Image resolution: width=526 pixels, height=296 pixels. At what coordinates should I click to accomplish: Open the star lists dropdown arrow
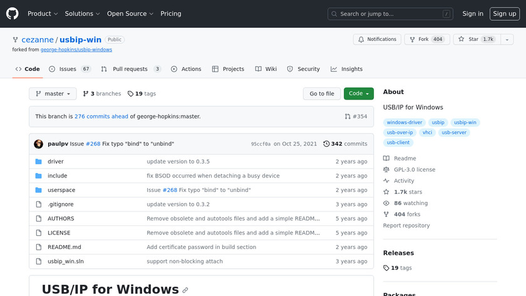point(507,40)
